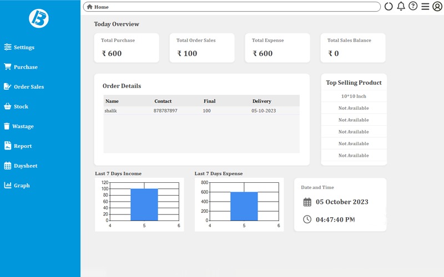The image size is (444, 277).
Task: Click the Purchase cart icon
Action: click(x=8, y=66)
